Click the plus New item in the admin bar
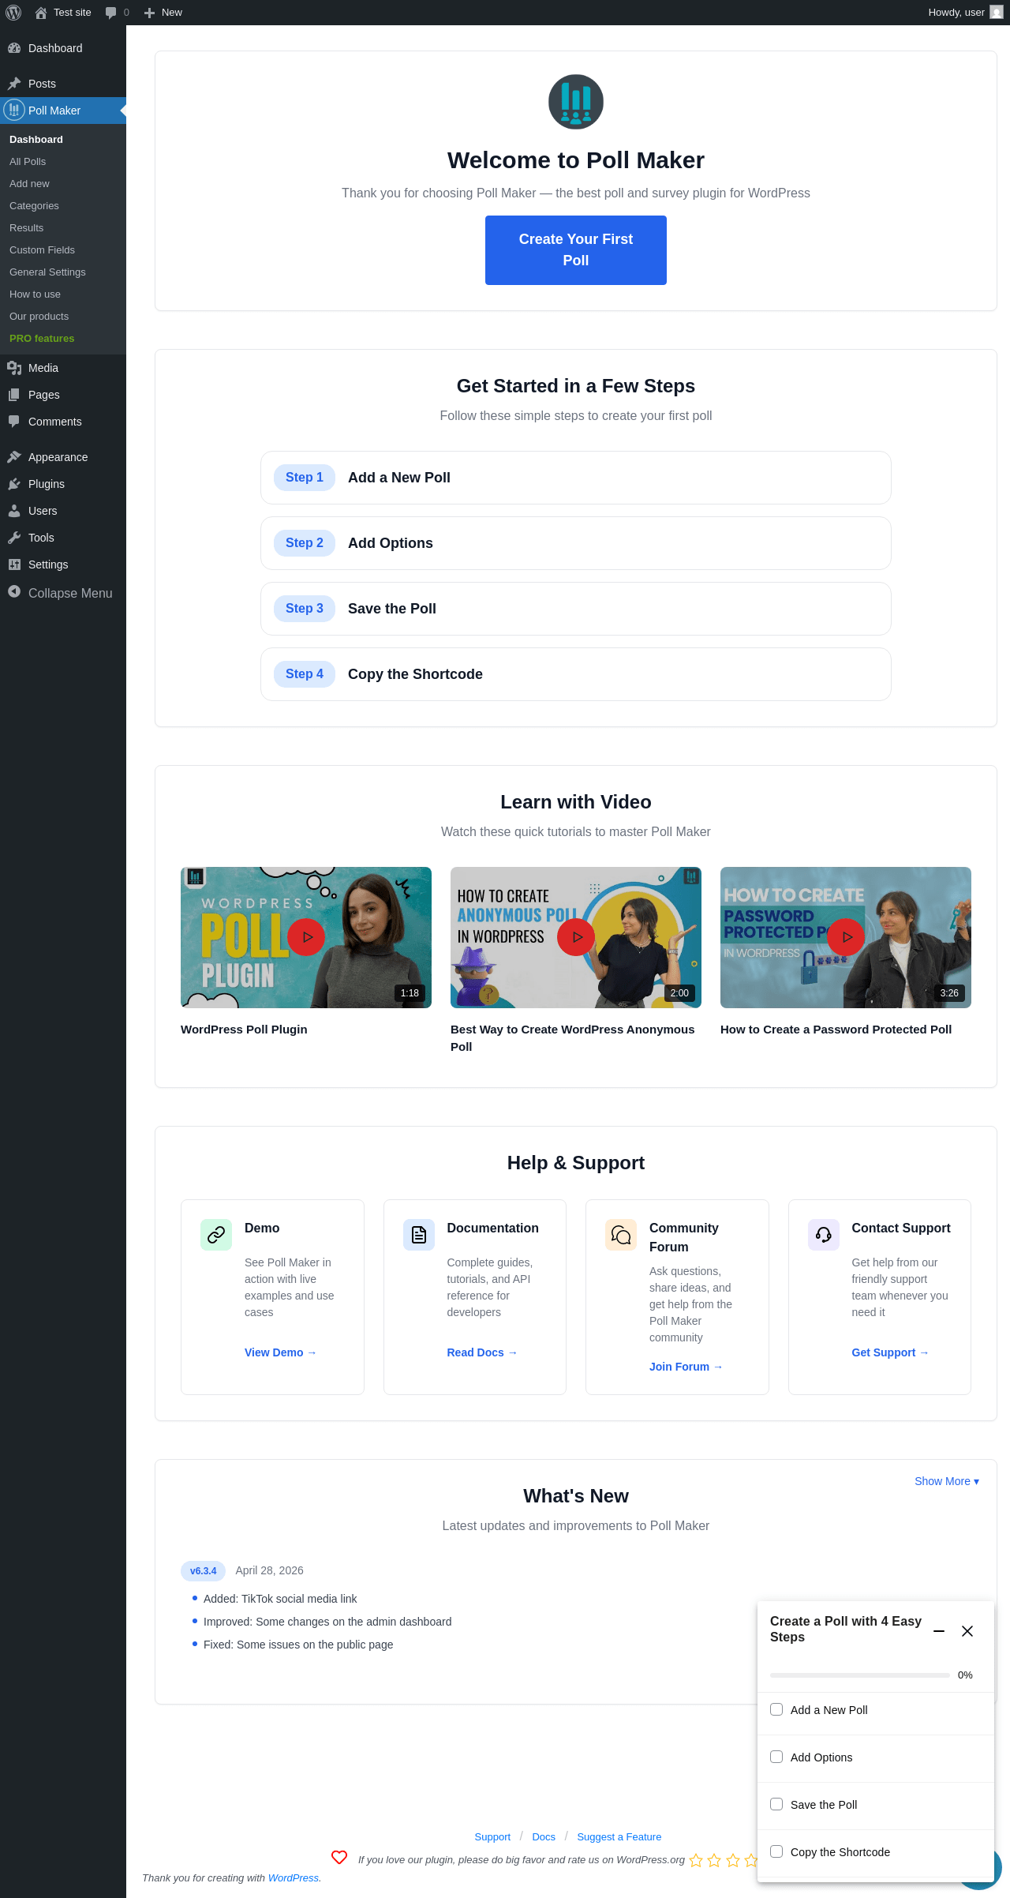Viewport: 1010px width, 1898px height. point(163,13)
